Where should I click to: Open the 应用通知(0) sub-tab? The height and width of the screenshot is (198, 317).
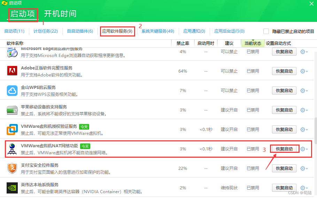tap(194, 31)
